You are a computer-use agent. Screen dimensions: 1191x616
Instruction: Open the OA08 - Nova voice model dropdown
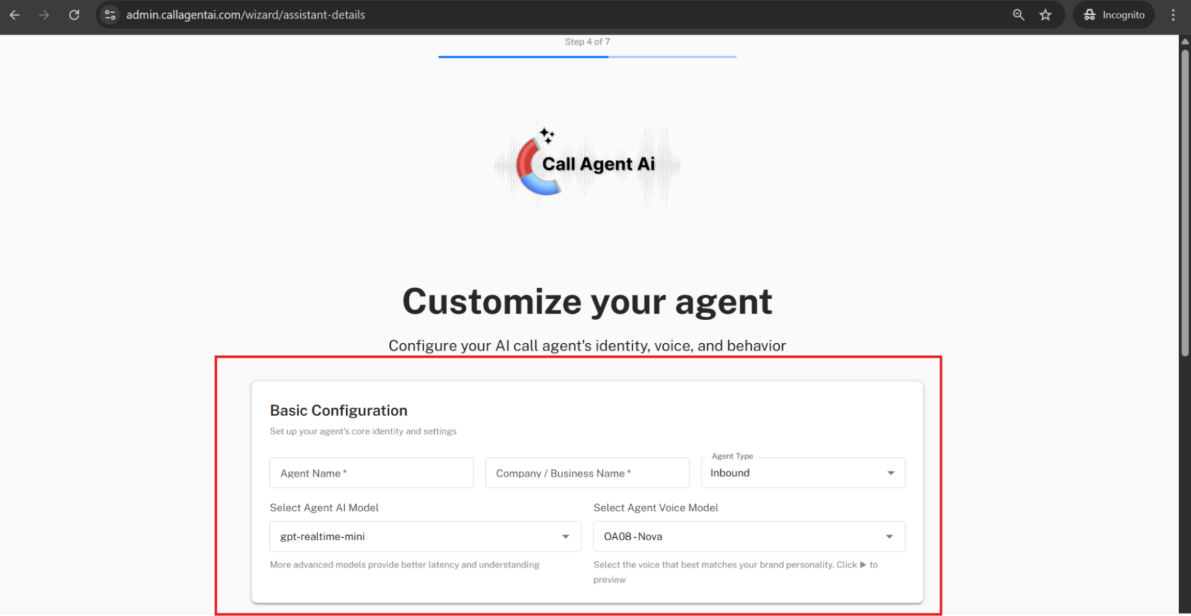(749, 537)
